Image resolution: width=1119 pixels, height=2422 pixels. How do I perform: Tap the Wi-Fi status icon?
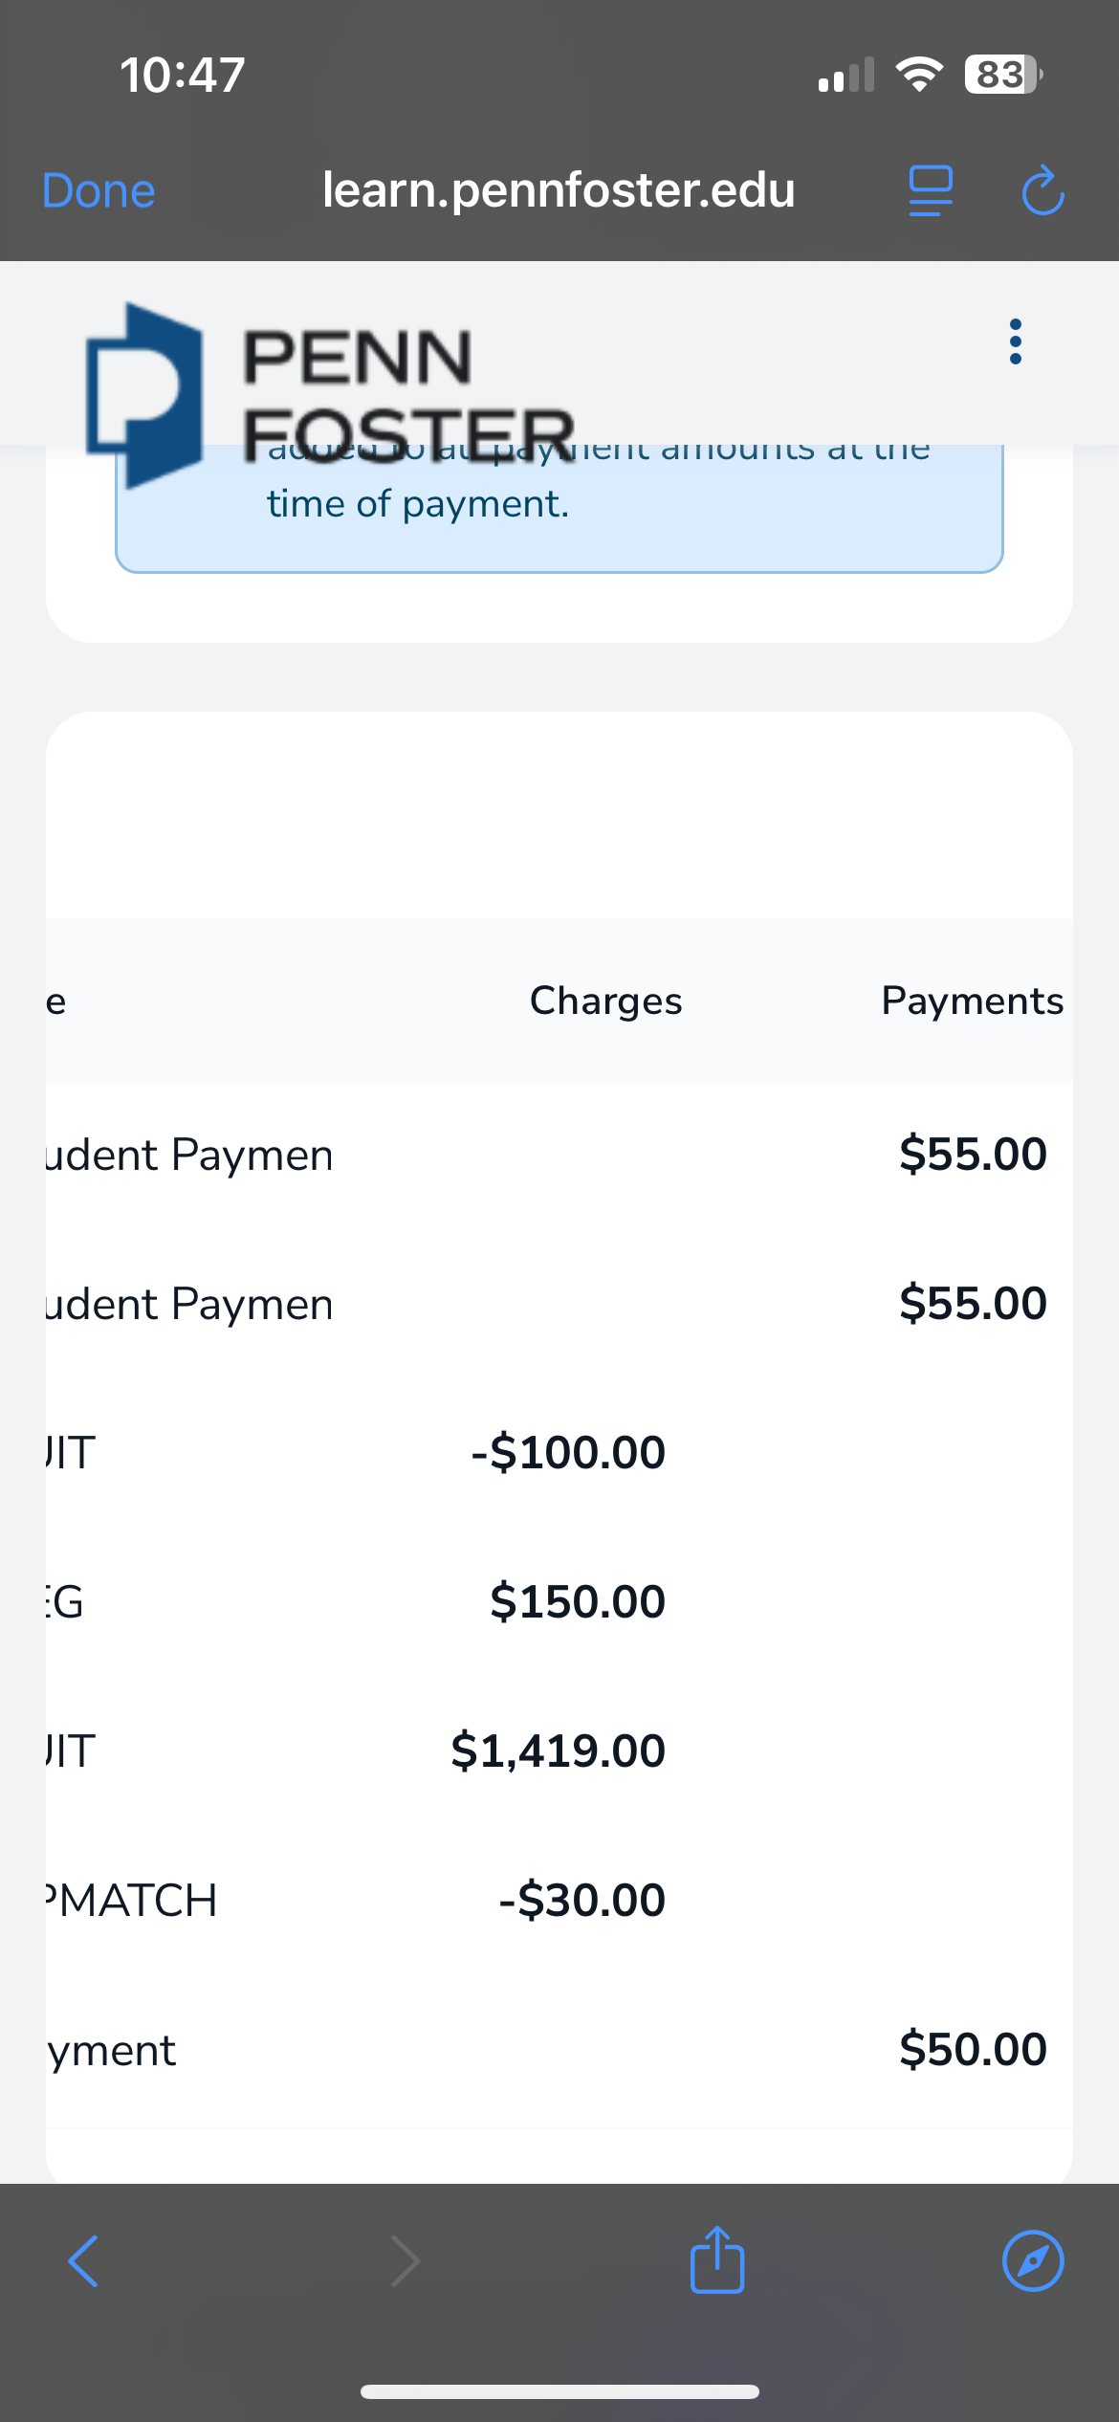[918, 74]
